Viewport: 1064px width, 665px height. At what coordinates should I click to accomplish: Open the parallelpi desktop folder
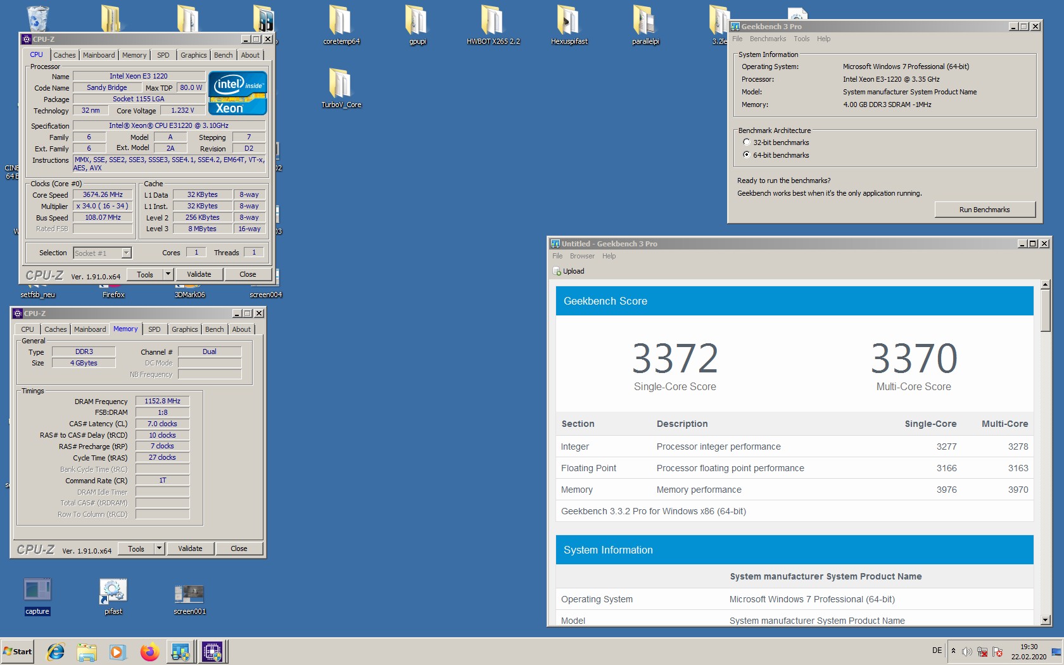point(645,25)
